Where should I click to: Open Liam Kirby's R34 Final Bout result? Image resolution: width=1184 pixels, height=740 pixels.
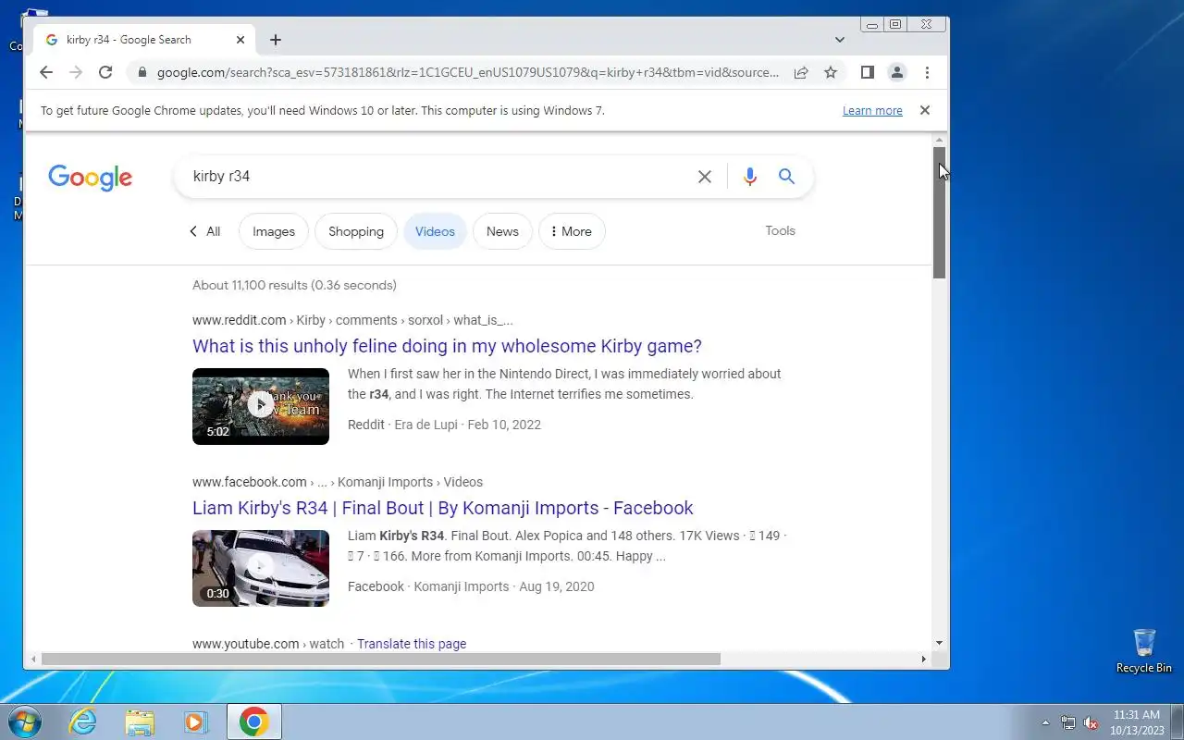point(442,508)
